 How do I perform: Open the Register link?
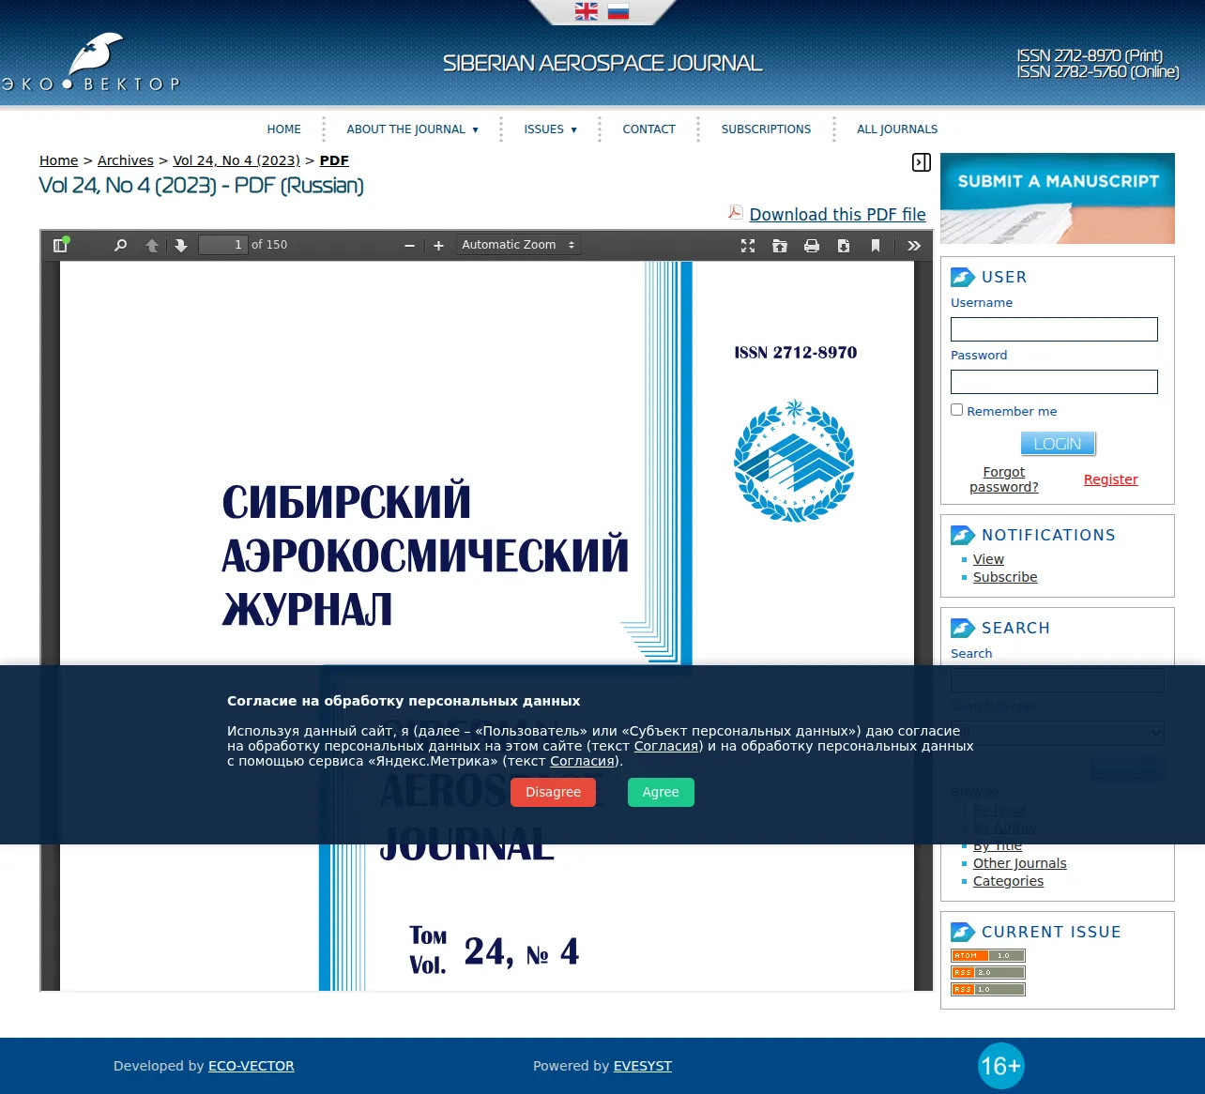tap(1111, 479)
